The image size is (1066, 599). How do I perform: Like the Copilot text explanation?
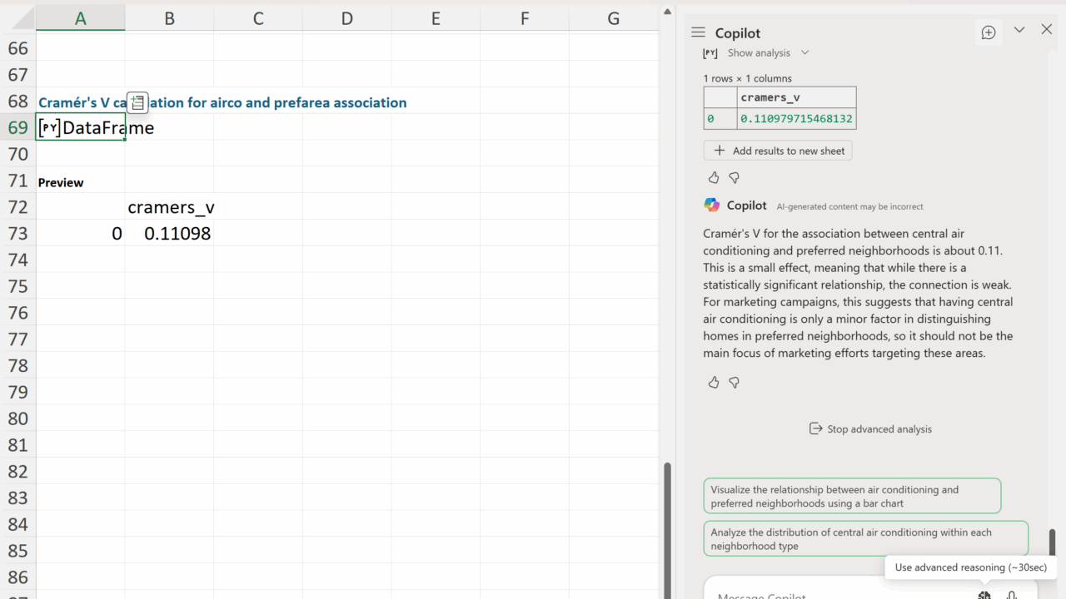point(714,382)
